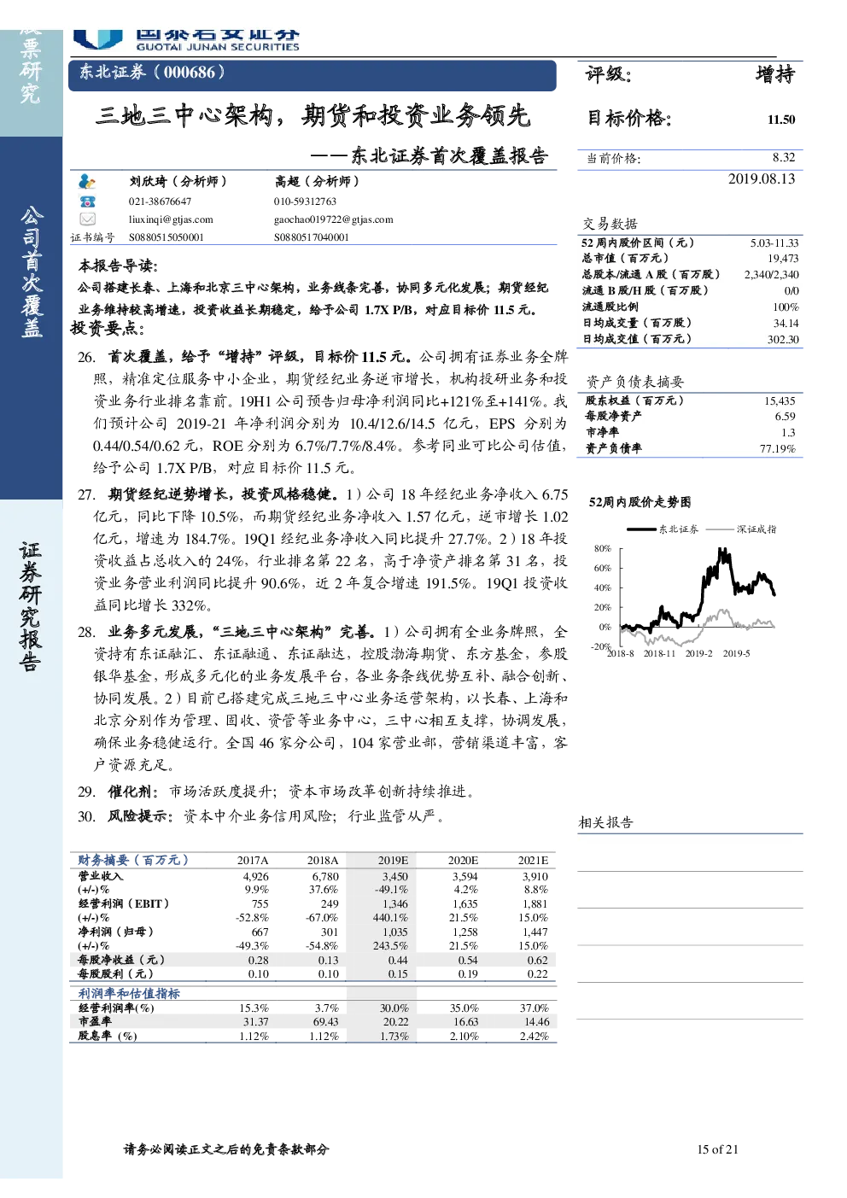This screenshot has height=1198, width=847.
Task: Select 2021E dividend yield 2.42%
Action: [534, 1037]
